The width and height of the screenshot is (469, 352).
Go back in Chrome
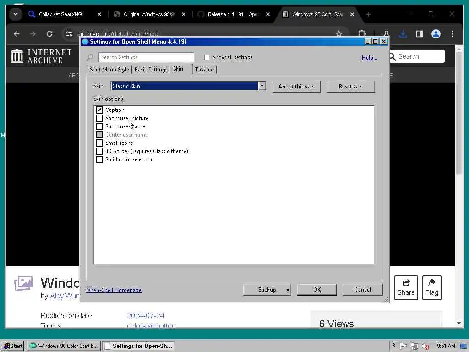[16, 34]
